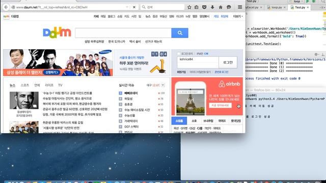Click the English study 하루 30분 ad banner
Viewport: 326px width, 183px height.
click(x=142, y=63)
